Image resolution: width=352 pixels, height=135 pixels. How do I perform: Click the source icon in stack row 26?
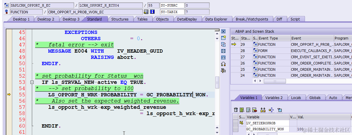point(256,63)
